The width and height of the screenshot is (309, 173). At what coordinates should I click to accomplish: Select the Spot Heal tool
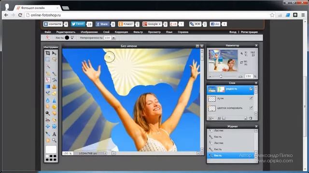click(54, 120)
